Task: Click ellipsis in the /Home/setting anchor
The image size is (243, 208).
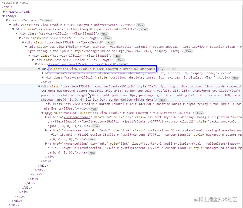Action: (79, 152)
